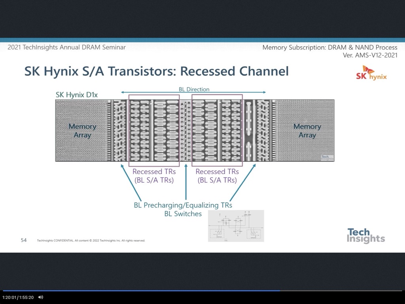The width and height of the screenshot is (405, 304).
Task: Click the BL Direction arrow label
Action: 194,89
